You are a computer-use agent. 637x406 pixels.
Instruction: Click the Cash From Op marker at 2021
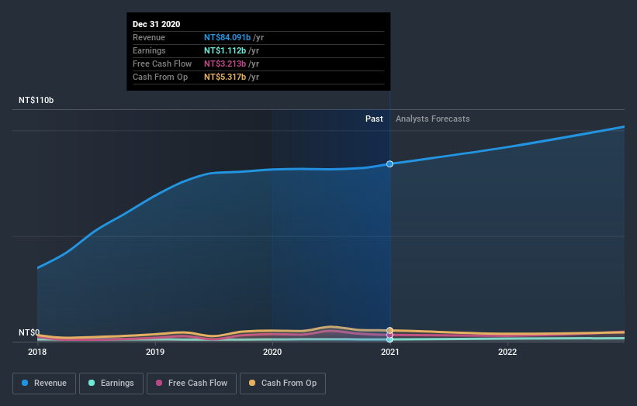tap(389, 330)
